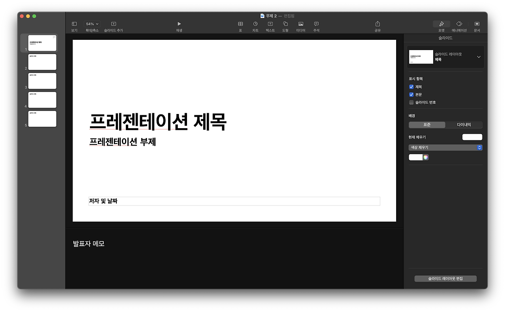Open the 차트 insertion icon
The height and width of the screenshot is (312, 505).
pos(255,24)
